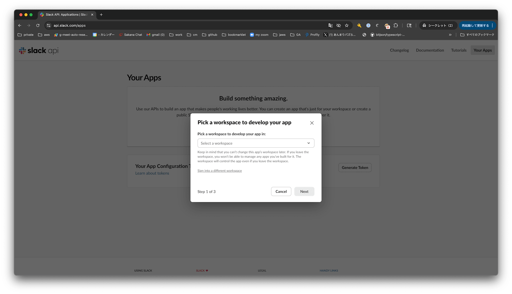
Task: Click the Step 1 of 3 indicator text
Action: 206,192
